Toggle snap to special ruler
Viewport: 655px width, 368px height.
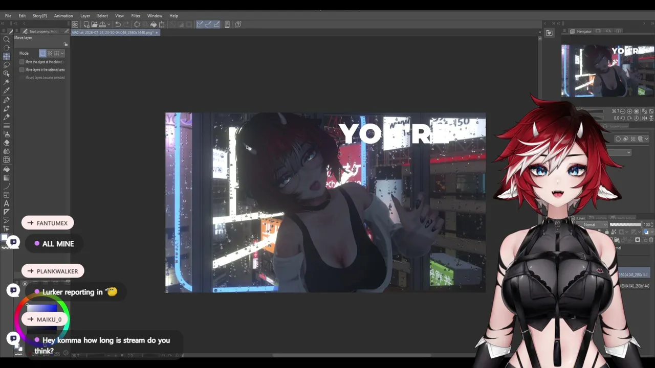click(208, 24)
